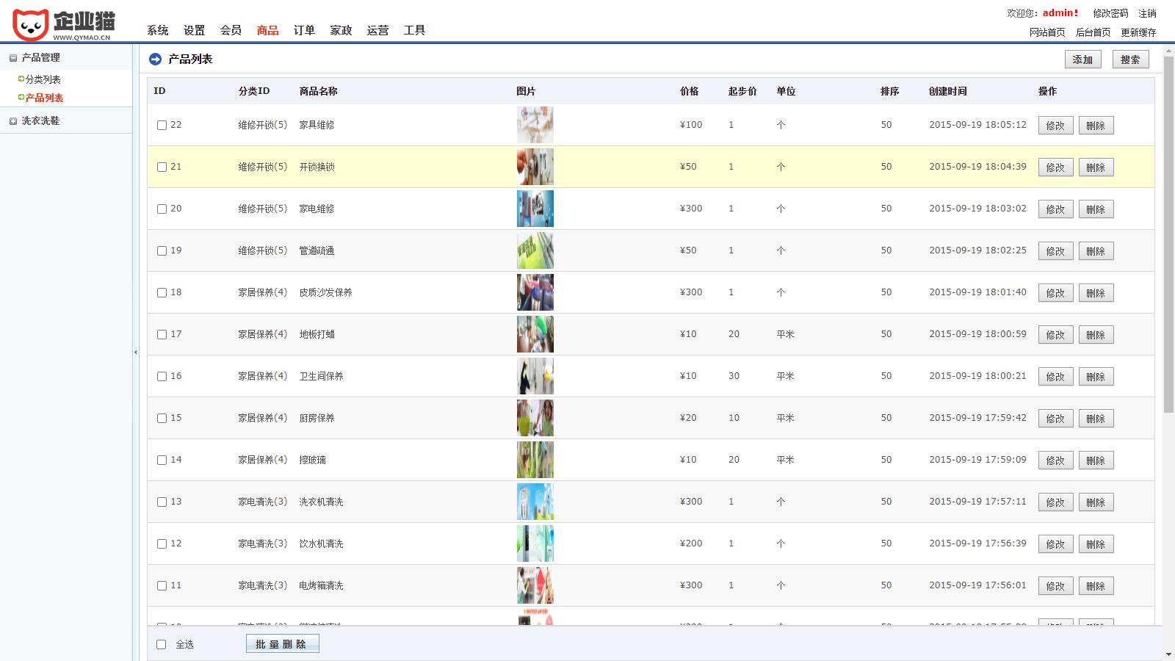
Task: Click the 添加 button to add a product
Action: (1084, 59)
